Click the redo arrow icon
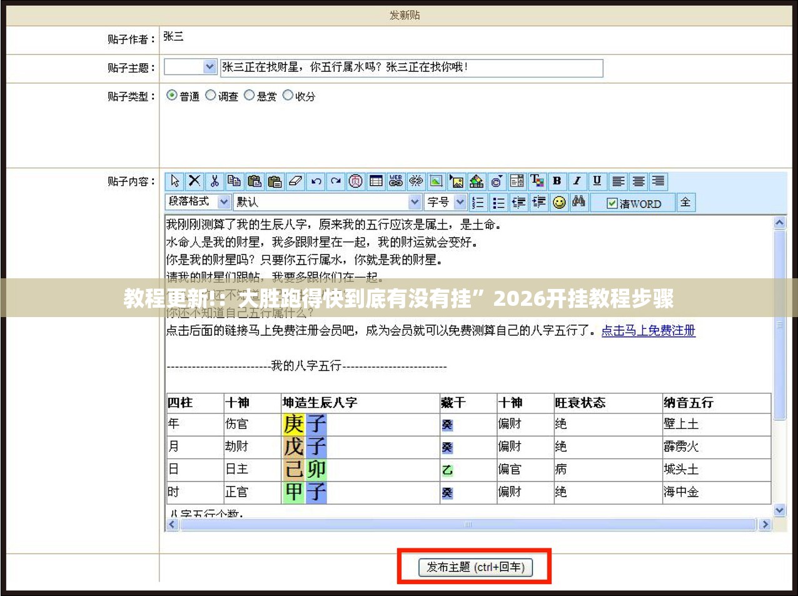 pos(336,181)
